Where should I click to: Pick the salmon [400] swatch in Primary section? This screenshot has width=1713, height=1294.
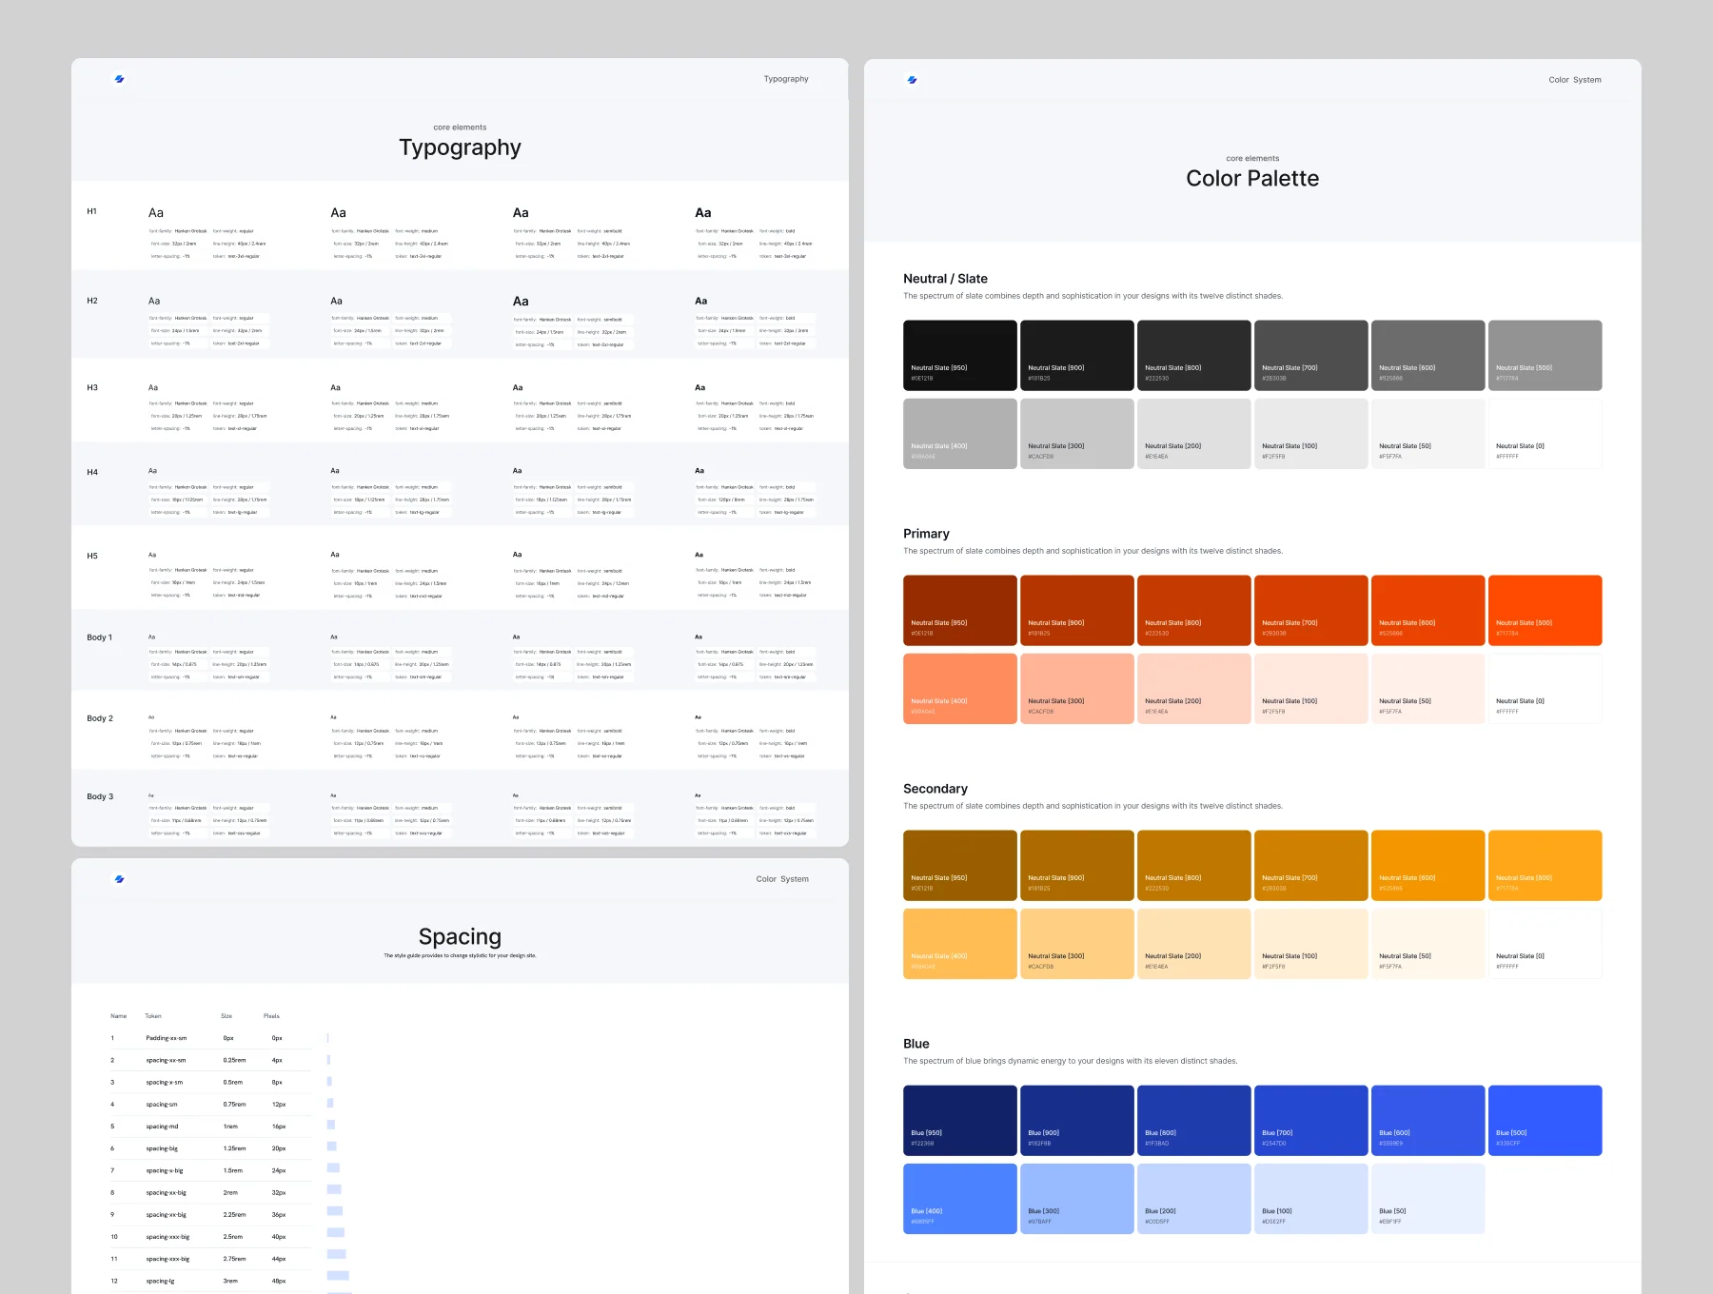point(959,689)
